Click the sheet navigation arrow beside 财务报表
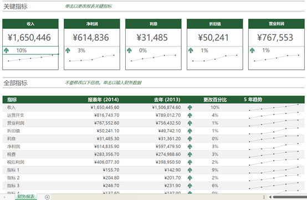Screen dimensions: 307x200 click(4, 197)
